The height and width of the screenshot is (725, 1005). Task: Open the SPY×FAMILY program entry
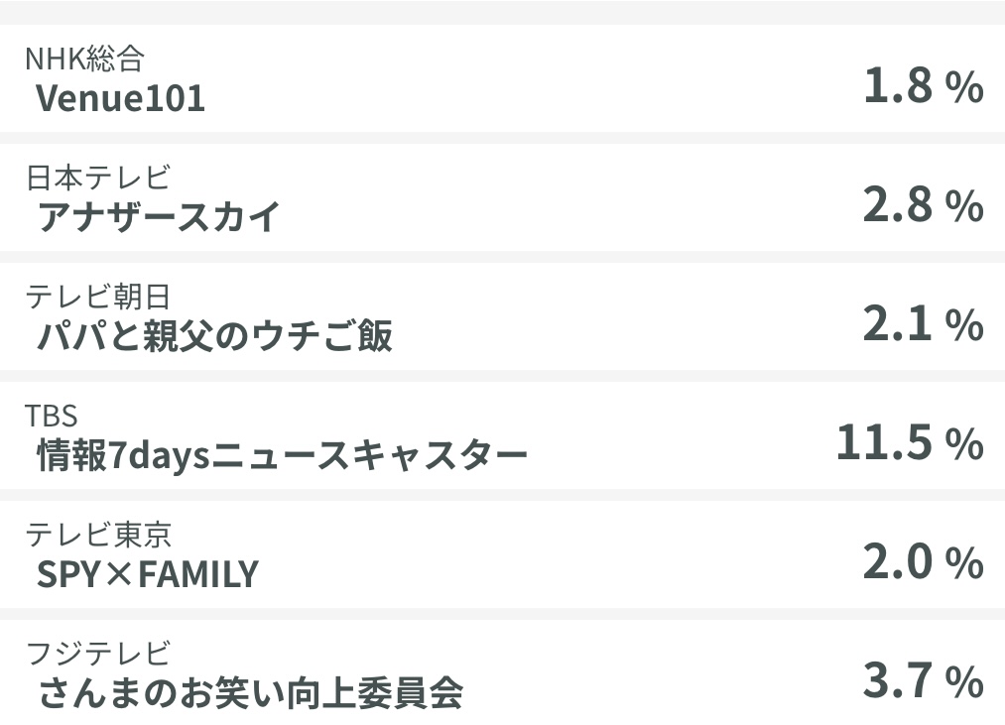click(147, 574)
